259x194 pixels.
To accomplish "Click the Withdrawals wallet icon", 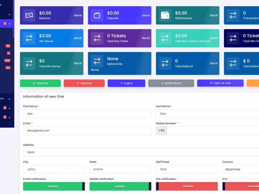I will [x=165, y=15].
